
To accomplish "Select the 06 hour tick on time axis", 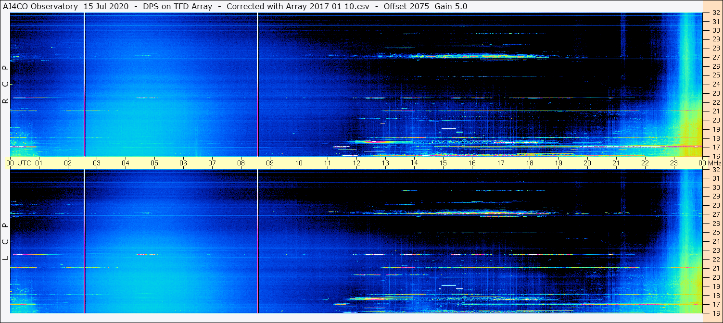I will (x=183, y=163).
